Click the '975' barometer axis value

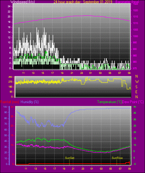pyautogui.click(x=135, y=68)
